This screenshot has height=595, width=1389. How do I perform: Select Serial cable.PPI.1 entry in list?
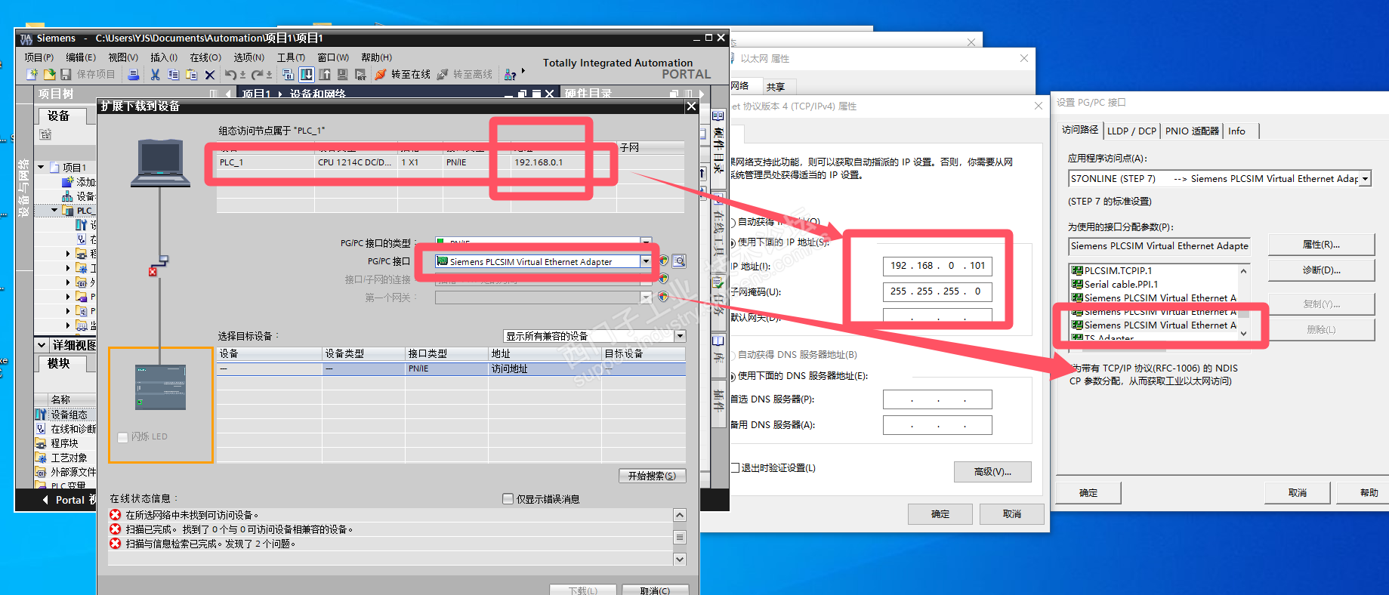1121,284
